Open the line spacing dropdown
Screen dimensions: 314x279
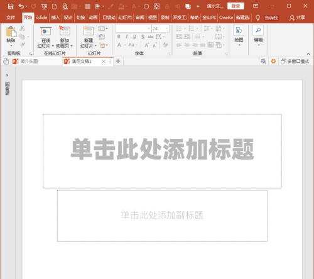click(x=208, y=28)
